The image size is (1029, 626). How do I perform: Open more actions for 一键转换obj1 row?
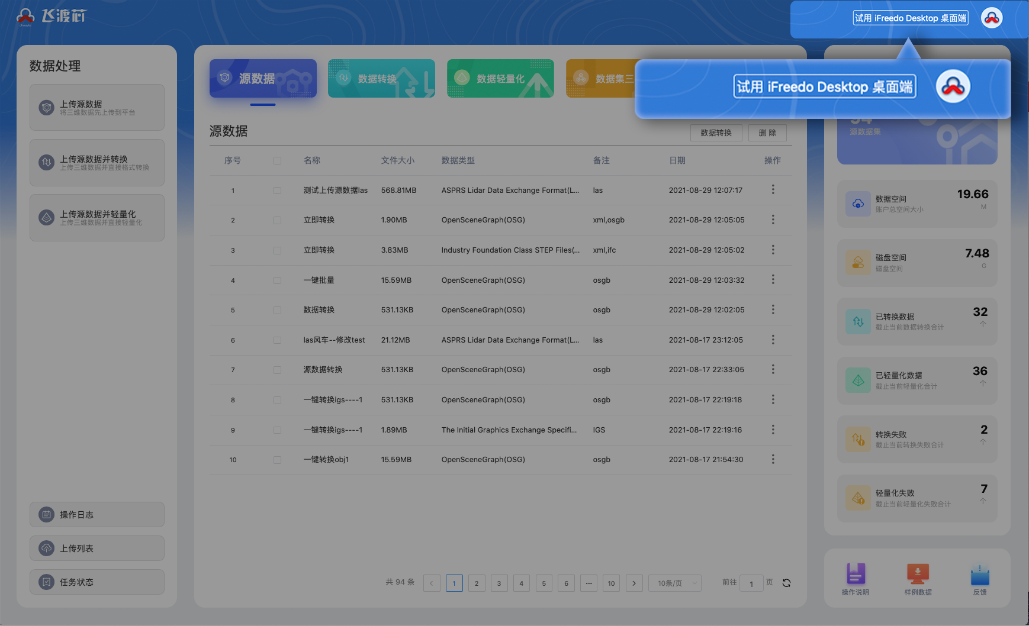pyautogui.click(x=773, y=459)
